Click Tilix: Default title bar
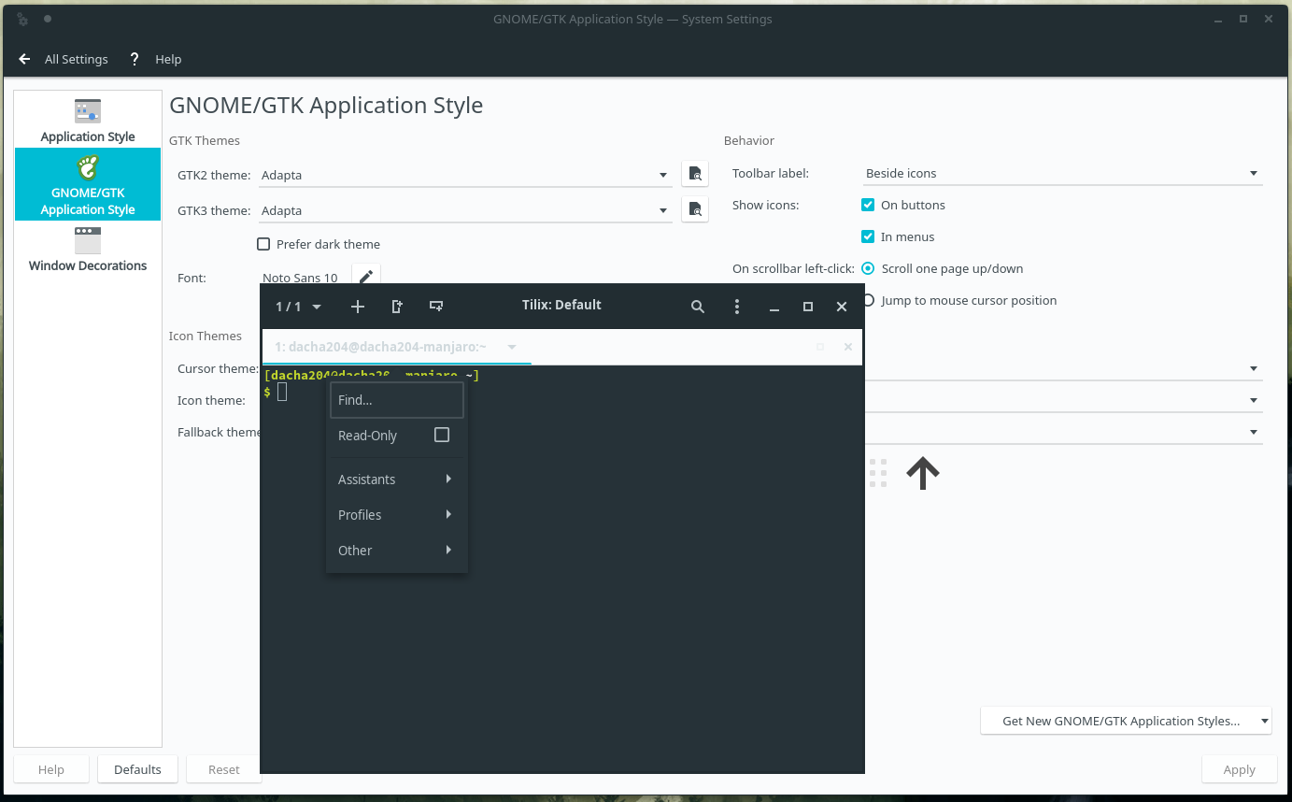1292x802 pixels. [561, 305]
